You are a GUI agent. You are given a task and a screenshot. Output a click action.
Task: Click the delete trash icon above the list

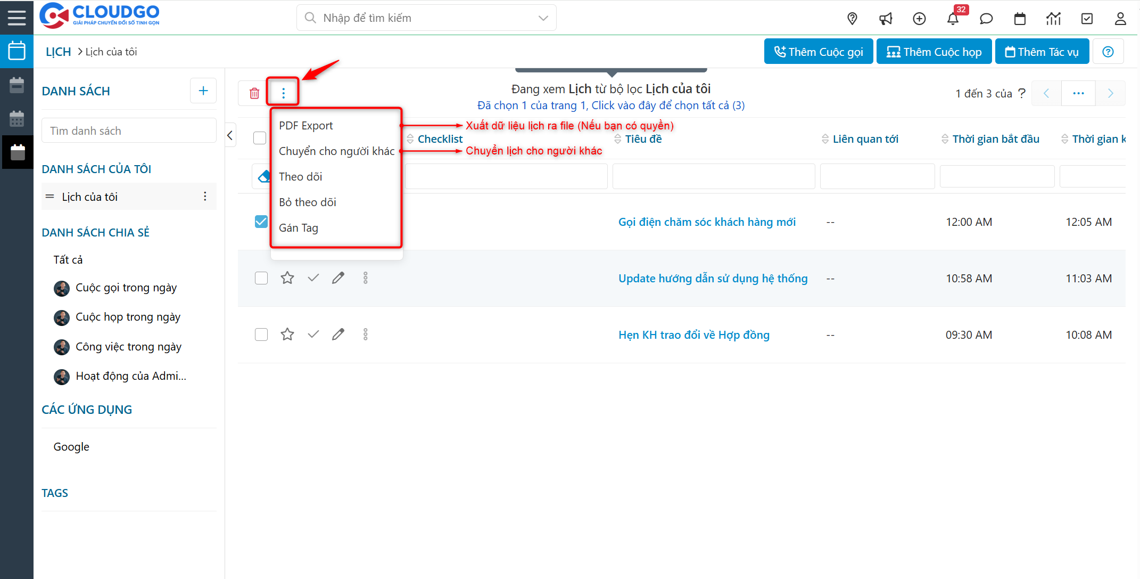(x=255, y=92)
